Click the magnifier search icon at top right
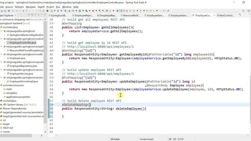The width and height of the screenshot is (251, 141). tap(243, 11)
